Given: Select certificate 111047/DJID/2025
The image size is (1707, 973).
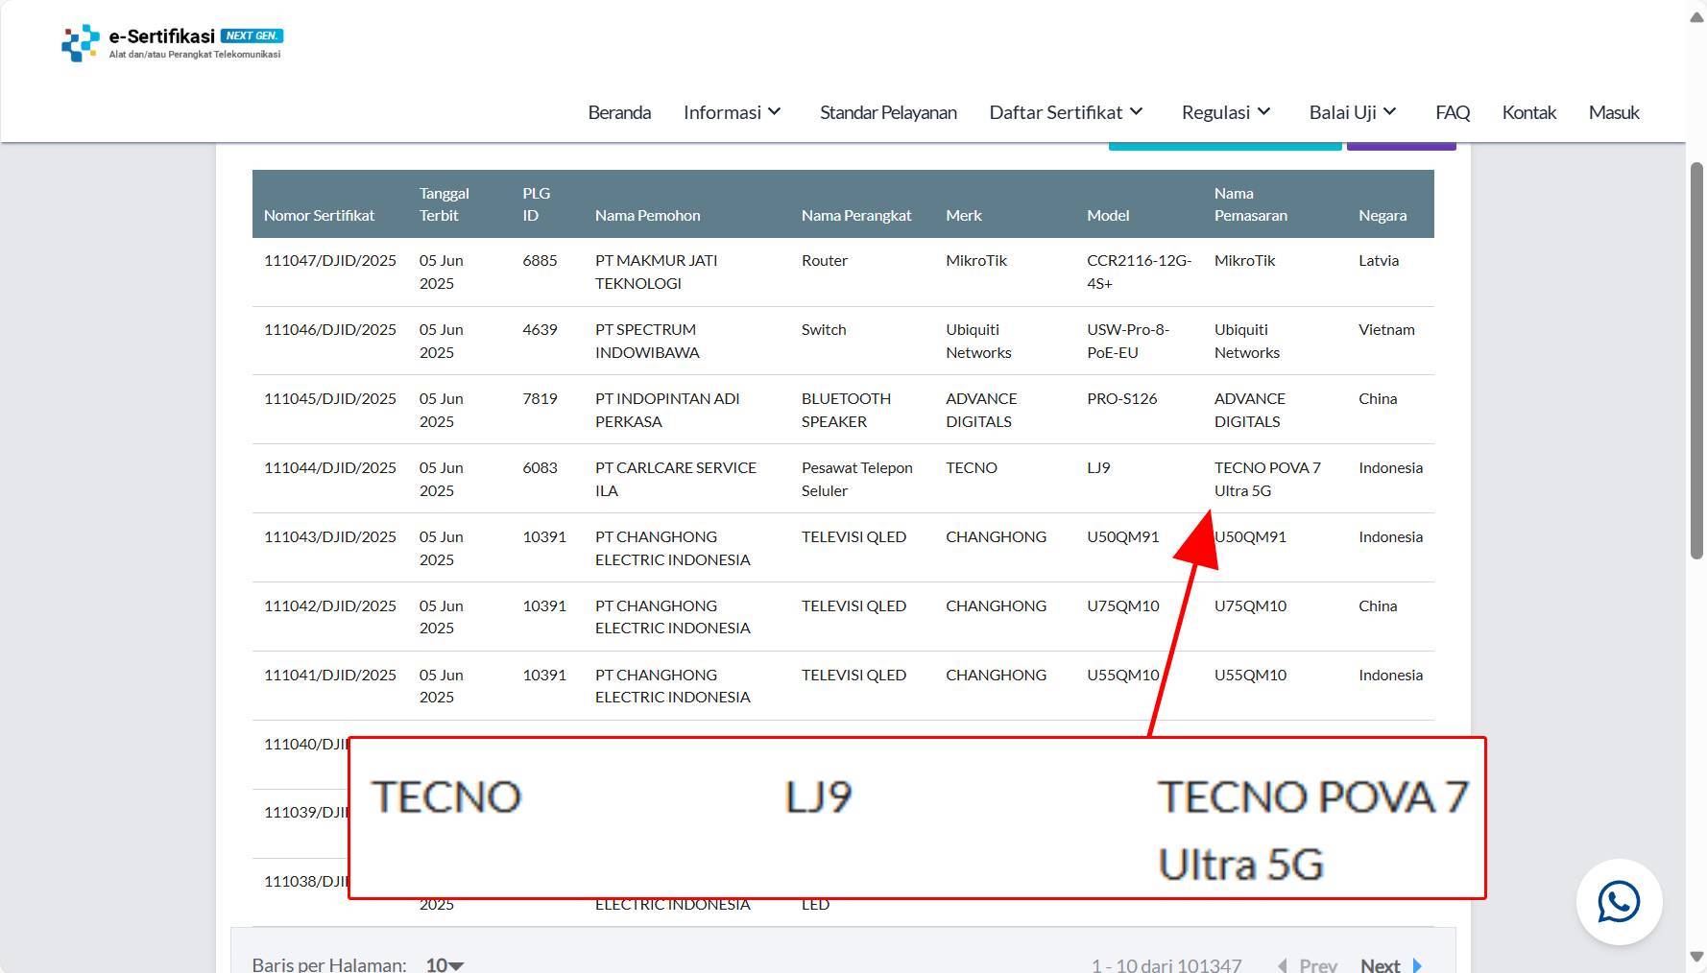Looking at the screenshot, I should (329, 260).
